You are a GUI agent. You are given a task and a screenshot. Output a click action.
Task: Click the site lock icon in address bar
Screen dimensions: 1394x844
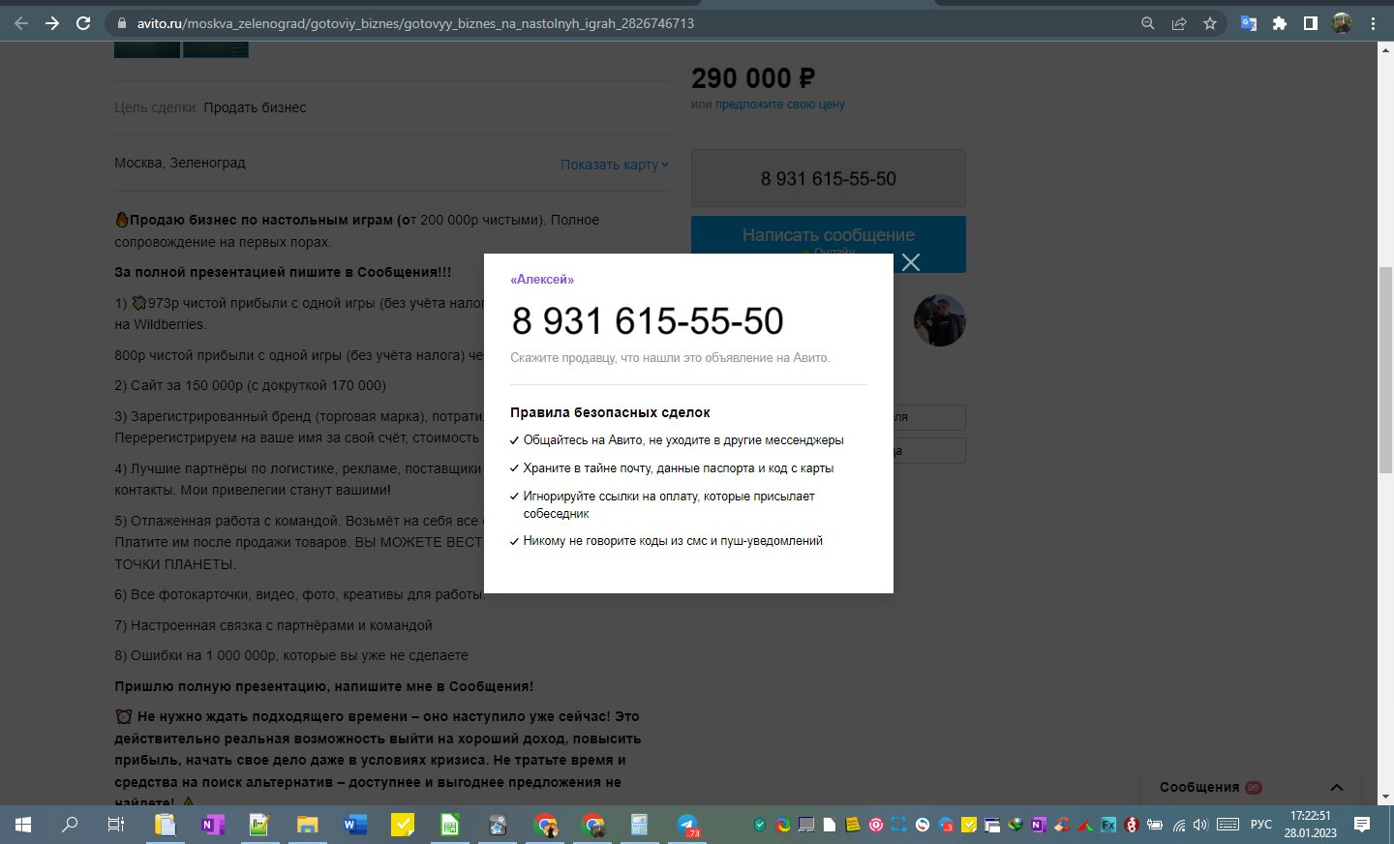121,23
